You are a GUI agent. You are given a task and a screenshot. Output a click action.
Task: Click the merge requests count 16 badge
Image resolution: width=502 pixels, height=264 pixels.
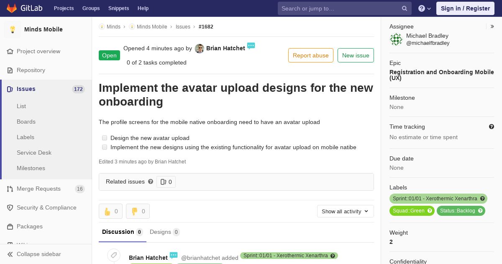(x=80, y=189)
